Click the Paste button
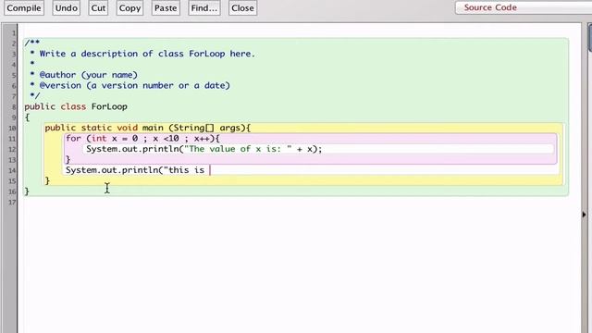 (166, 8)
